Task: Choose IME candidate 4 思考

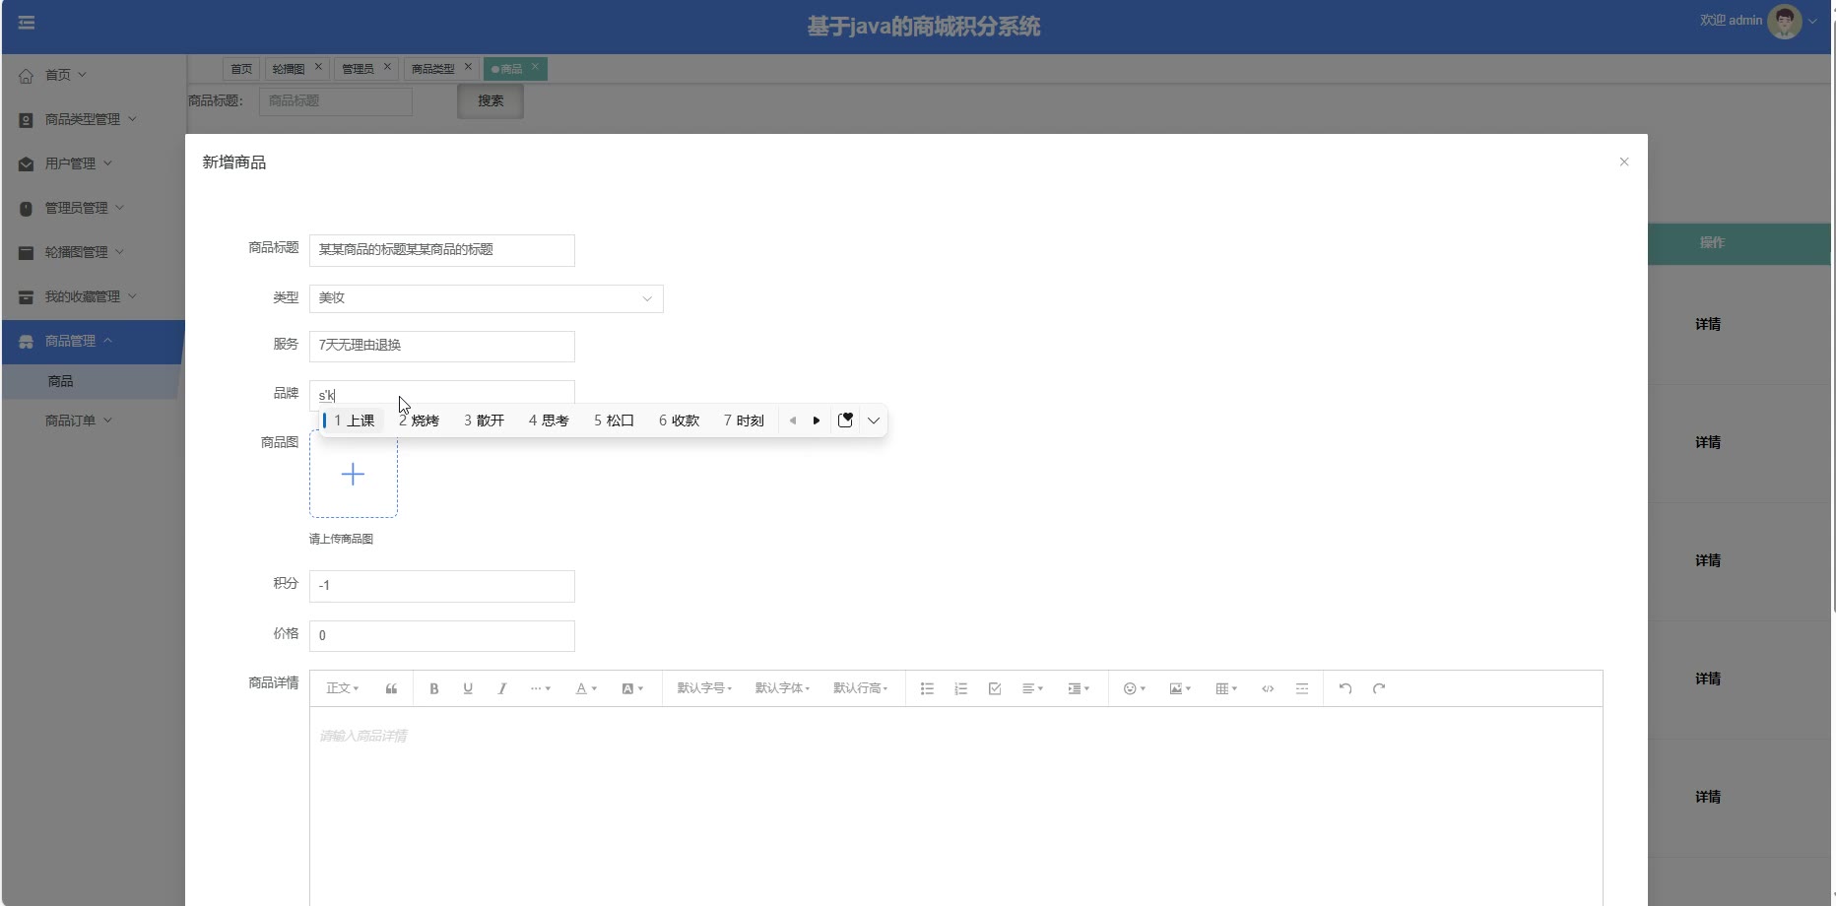Action: tap(549, 421)
